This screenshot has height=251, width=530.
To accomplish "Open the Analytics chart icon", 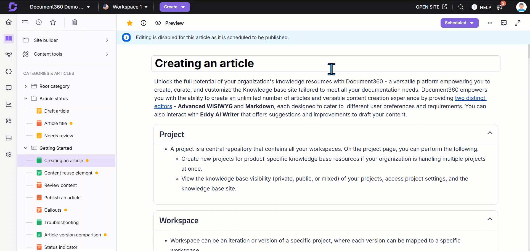I will point(9,105).
